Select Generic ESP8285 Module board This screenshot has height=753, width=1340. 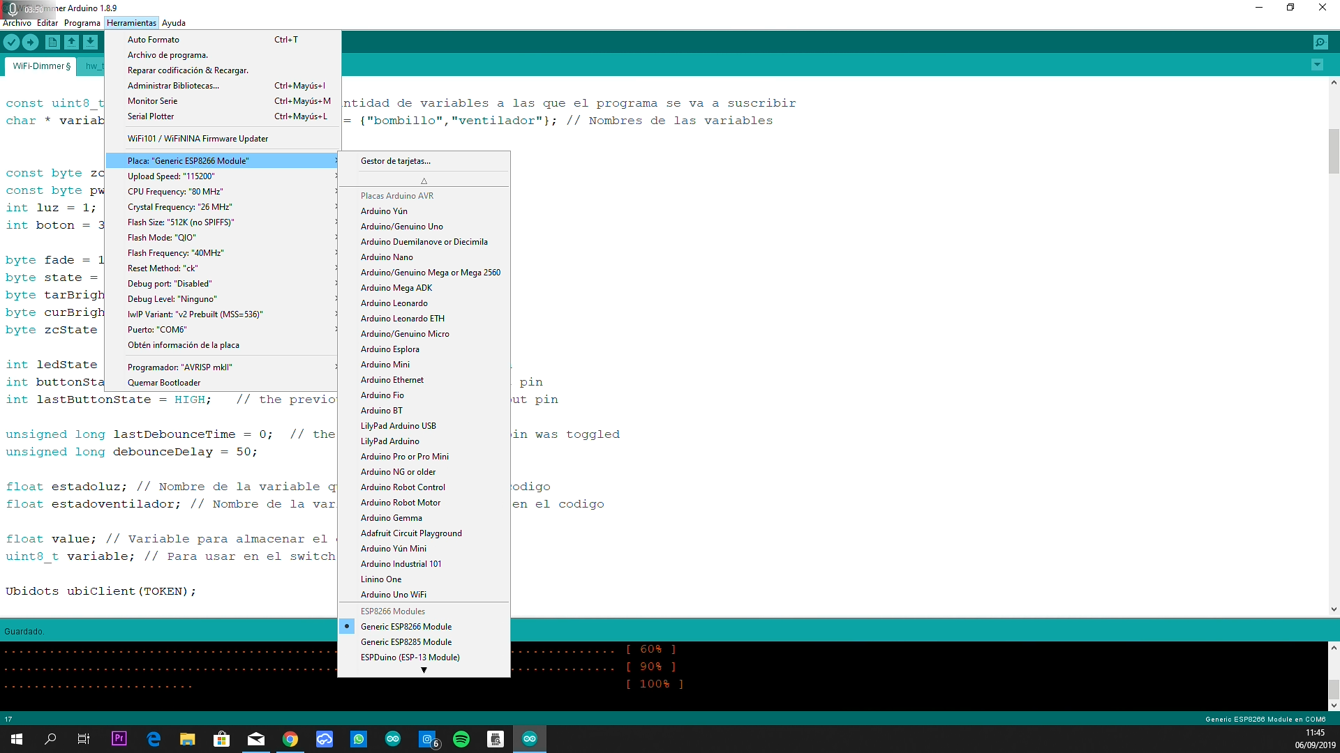405,641
